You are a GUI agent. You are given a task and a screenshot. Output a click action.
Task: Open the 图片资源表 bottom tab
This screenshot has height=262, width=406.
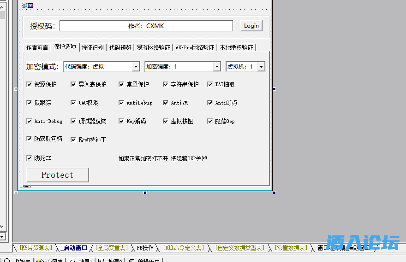[x=36, y=248]
